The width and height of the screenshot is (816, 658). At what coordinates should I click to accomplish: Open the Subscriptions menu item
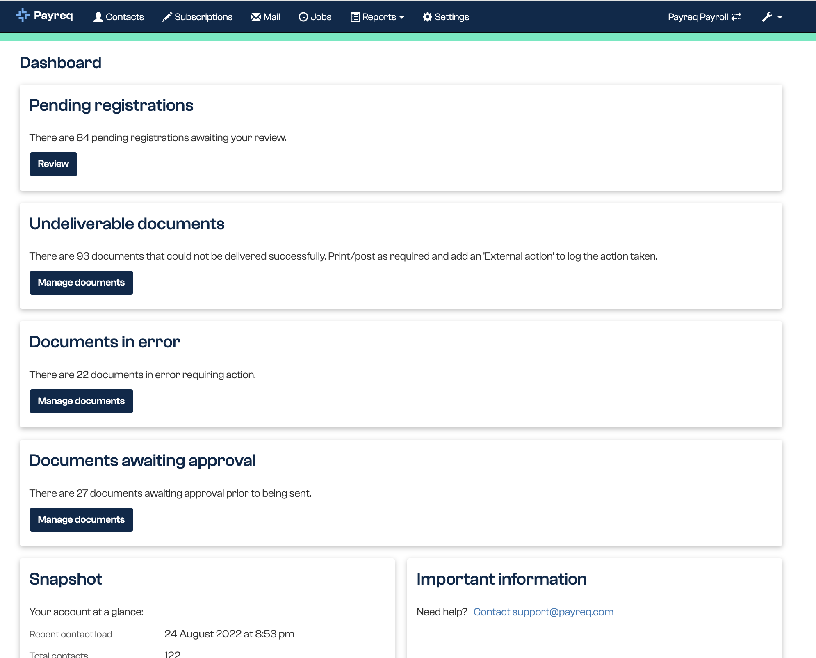point(203,17)
